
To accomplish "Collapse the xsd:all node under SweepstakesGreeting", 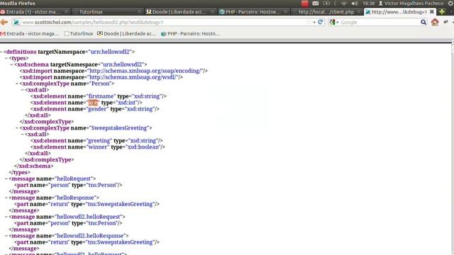I will [22, 134].
